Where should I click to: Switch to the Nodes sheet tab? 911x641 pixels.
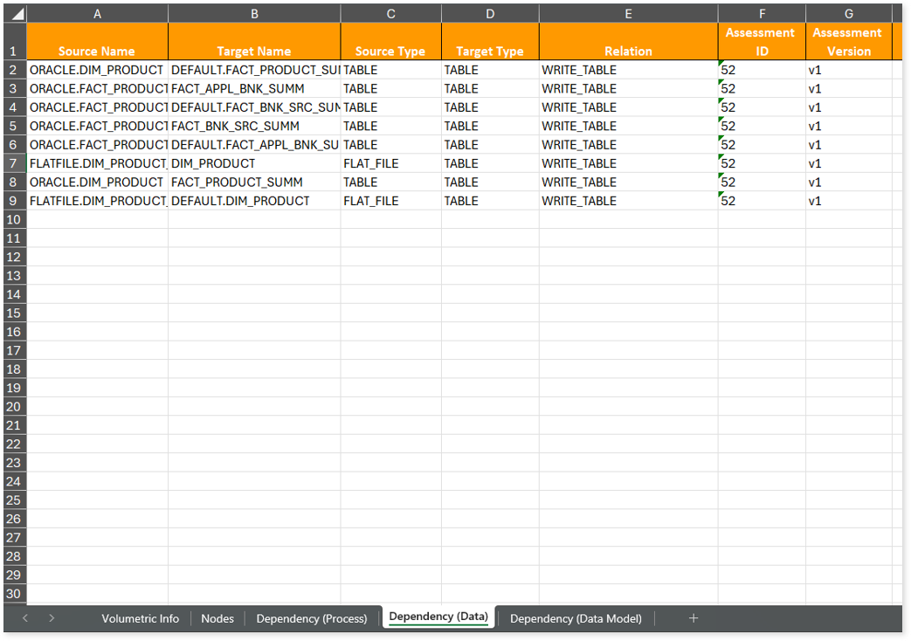tap(217, 618)
